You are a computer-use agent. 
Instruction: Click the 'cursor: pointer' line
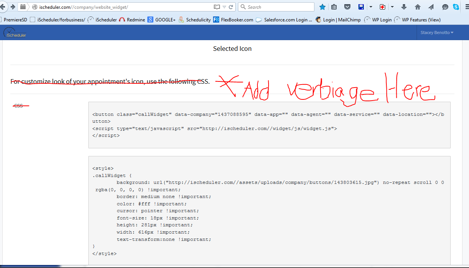click(158, 211)
